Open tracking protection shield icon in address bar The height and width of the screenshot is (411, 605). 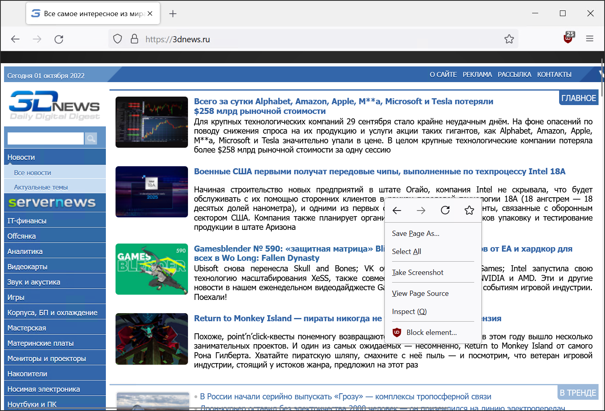tap(118, 39)
